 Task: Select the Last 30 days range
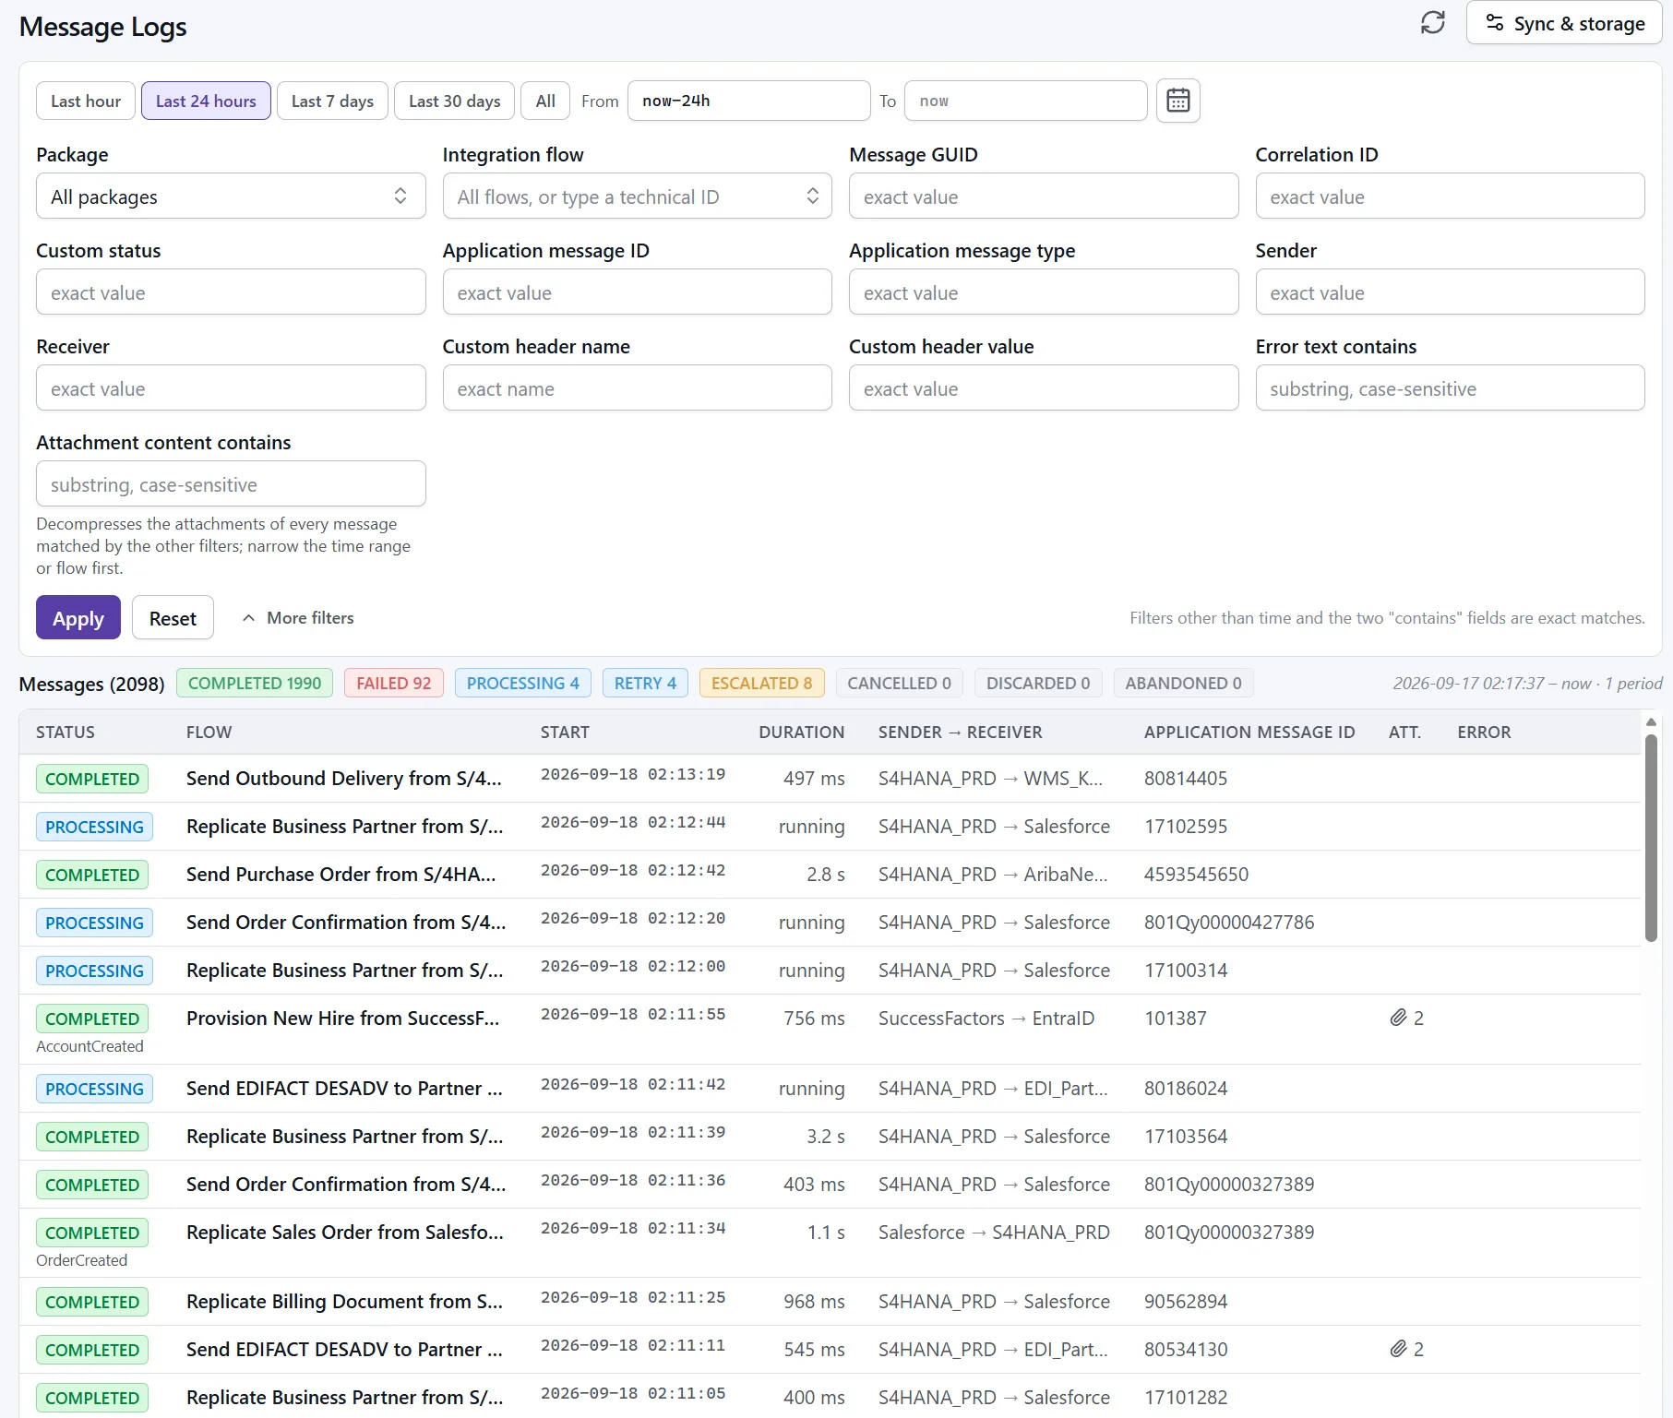pyautogui.click(x=454, y=101)
